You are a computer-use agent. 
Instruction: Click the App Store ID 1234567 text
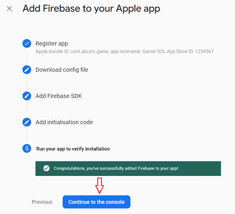pyautogui.click(x=204, y=52)
